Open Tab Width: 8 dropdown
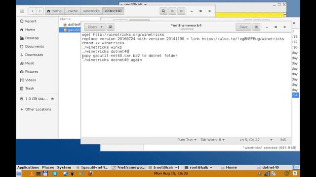The height and width of the screenshot is (177, 316). coord(212,140)
